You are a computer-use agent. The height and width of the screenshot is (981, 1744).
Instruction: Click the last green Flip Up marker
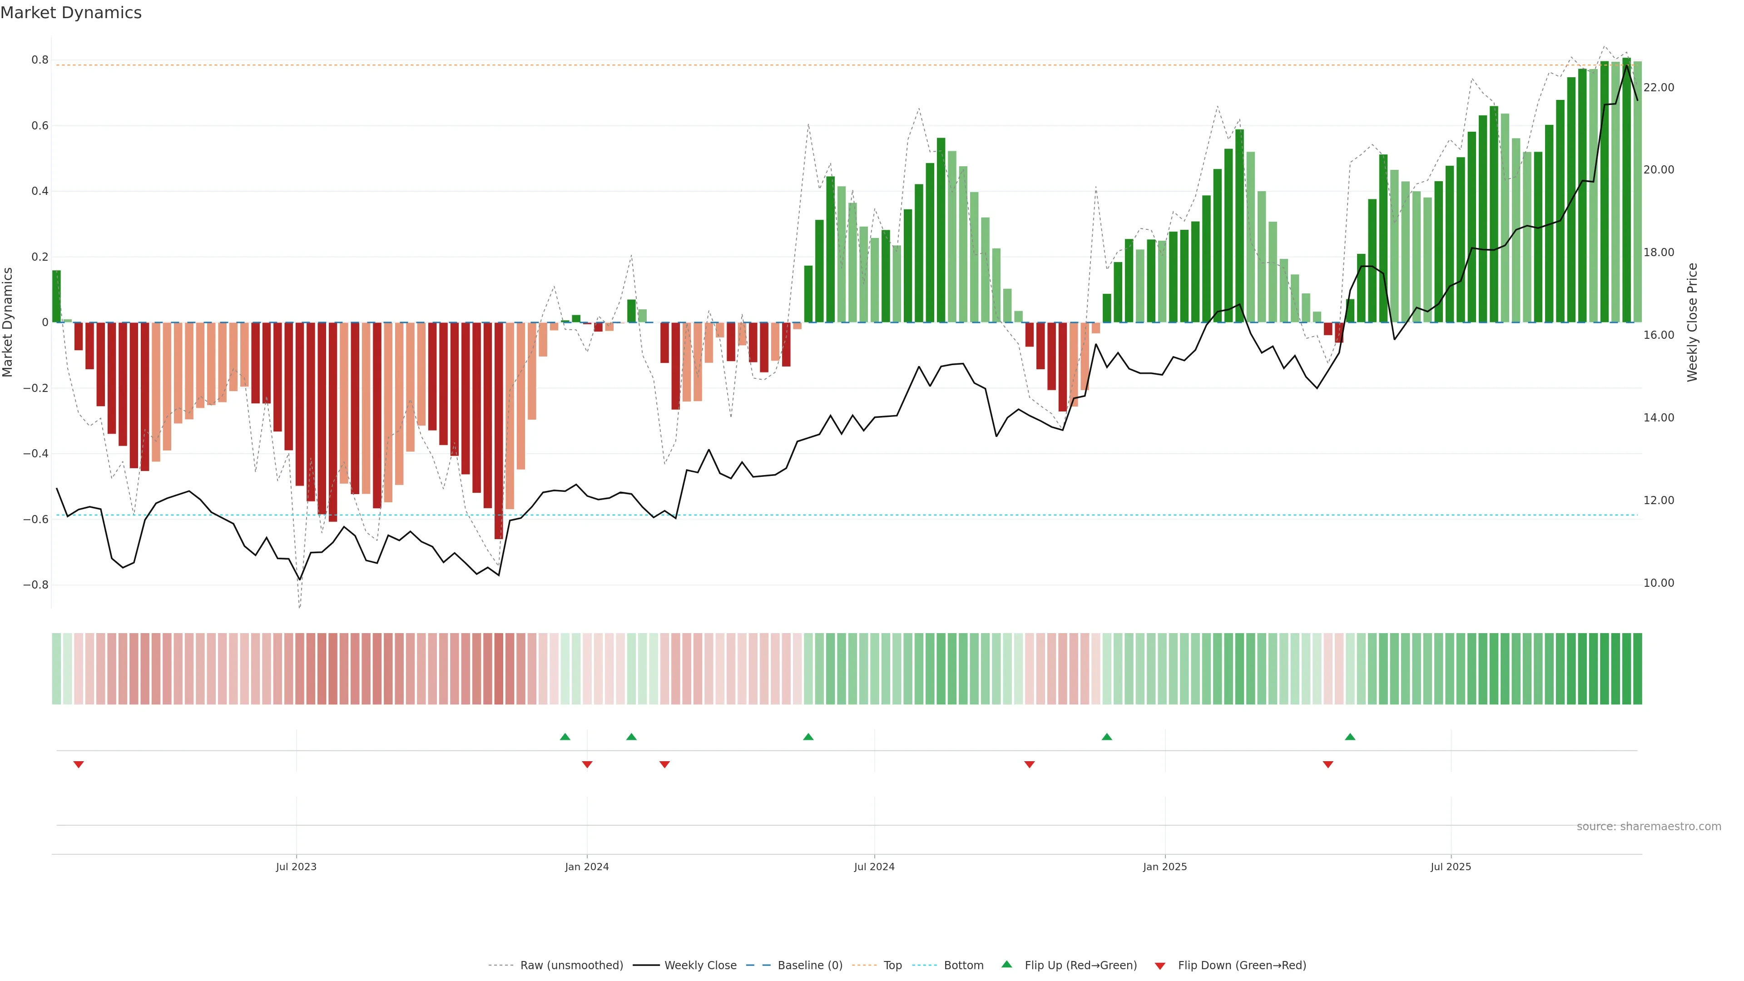pyautogui.click(x=1349, y=737)
